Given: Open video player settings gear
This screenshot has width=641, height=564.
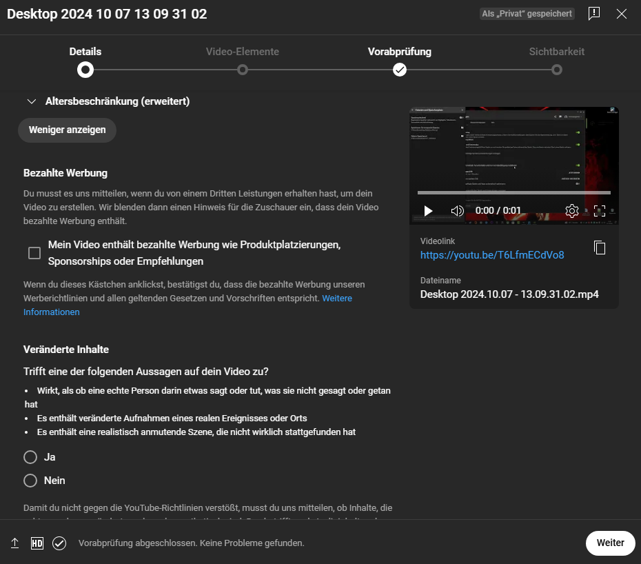Looking at the screenshot, I should [x=571, y=211].
